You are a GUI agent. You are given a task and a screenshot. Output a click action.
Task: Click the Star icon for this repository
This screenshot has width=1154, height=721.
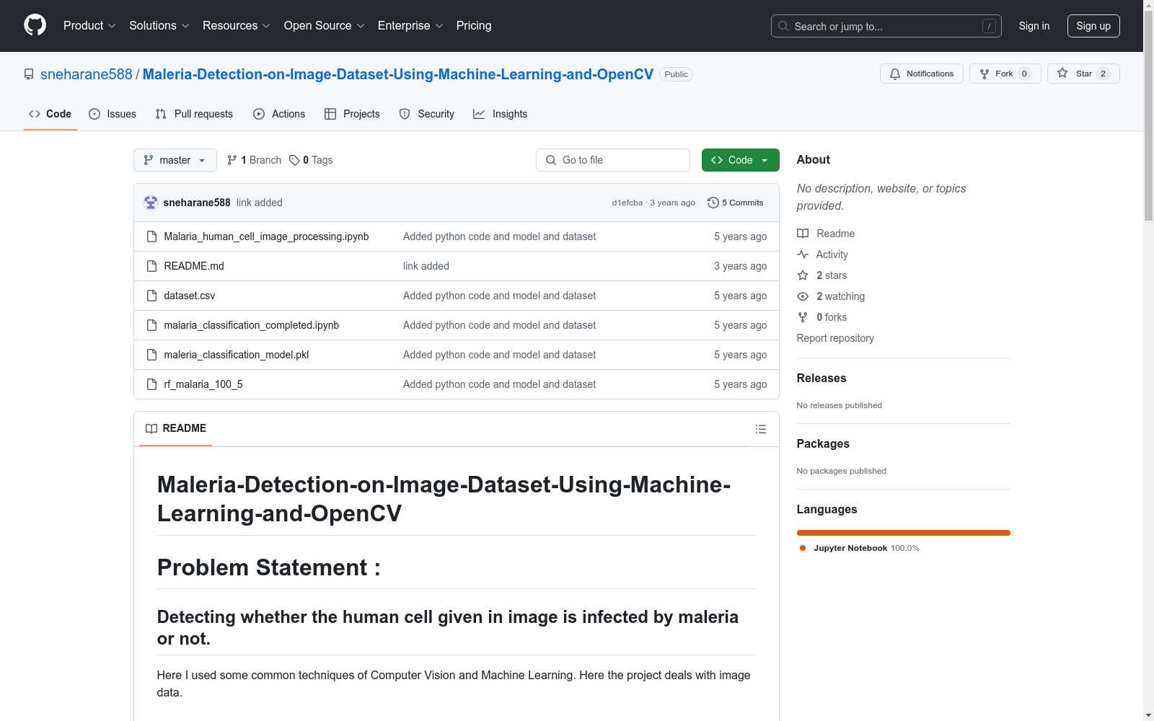(1062, 73)
